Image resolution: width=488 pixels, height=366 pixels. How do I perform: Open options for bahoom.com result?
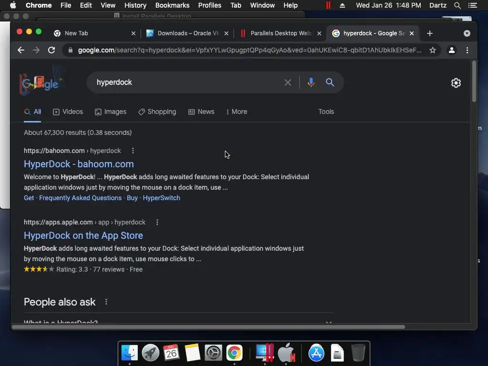(133, 151)
